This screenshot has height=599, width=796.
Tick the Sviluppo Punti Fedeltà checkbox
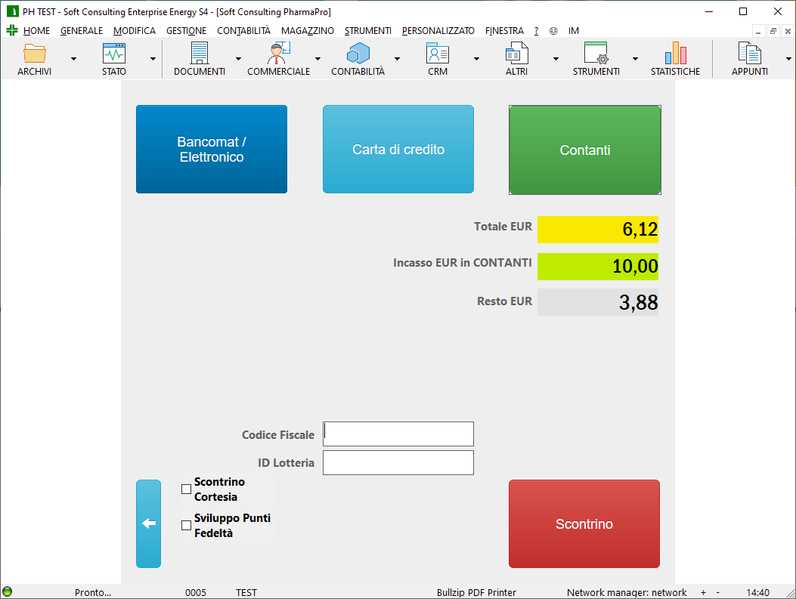click(186, 526)
